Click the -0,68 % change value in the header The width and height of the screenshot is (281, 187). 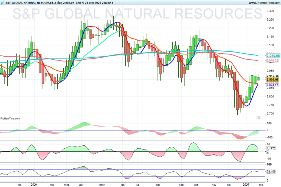pyautogui.click(x=80, y=3)
